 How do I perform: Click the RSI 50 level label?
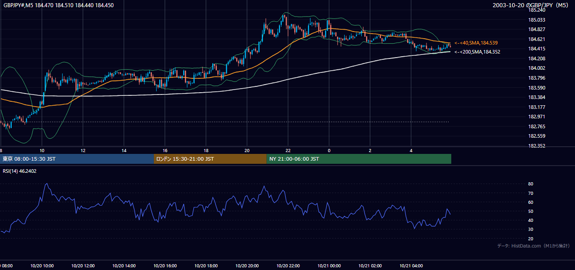pos(531,211)
